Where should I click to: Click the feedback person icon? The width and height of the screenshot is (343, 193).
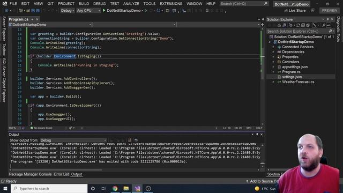point(313,11)
